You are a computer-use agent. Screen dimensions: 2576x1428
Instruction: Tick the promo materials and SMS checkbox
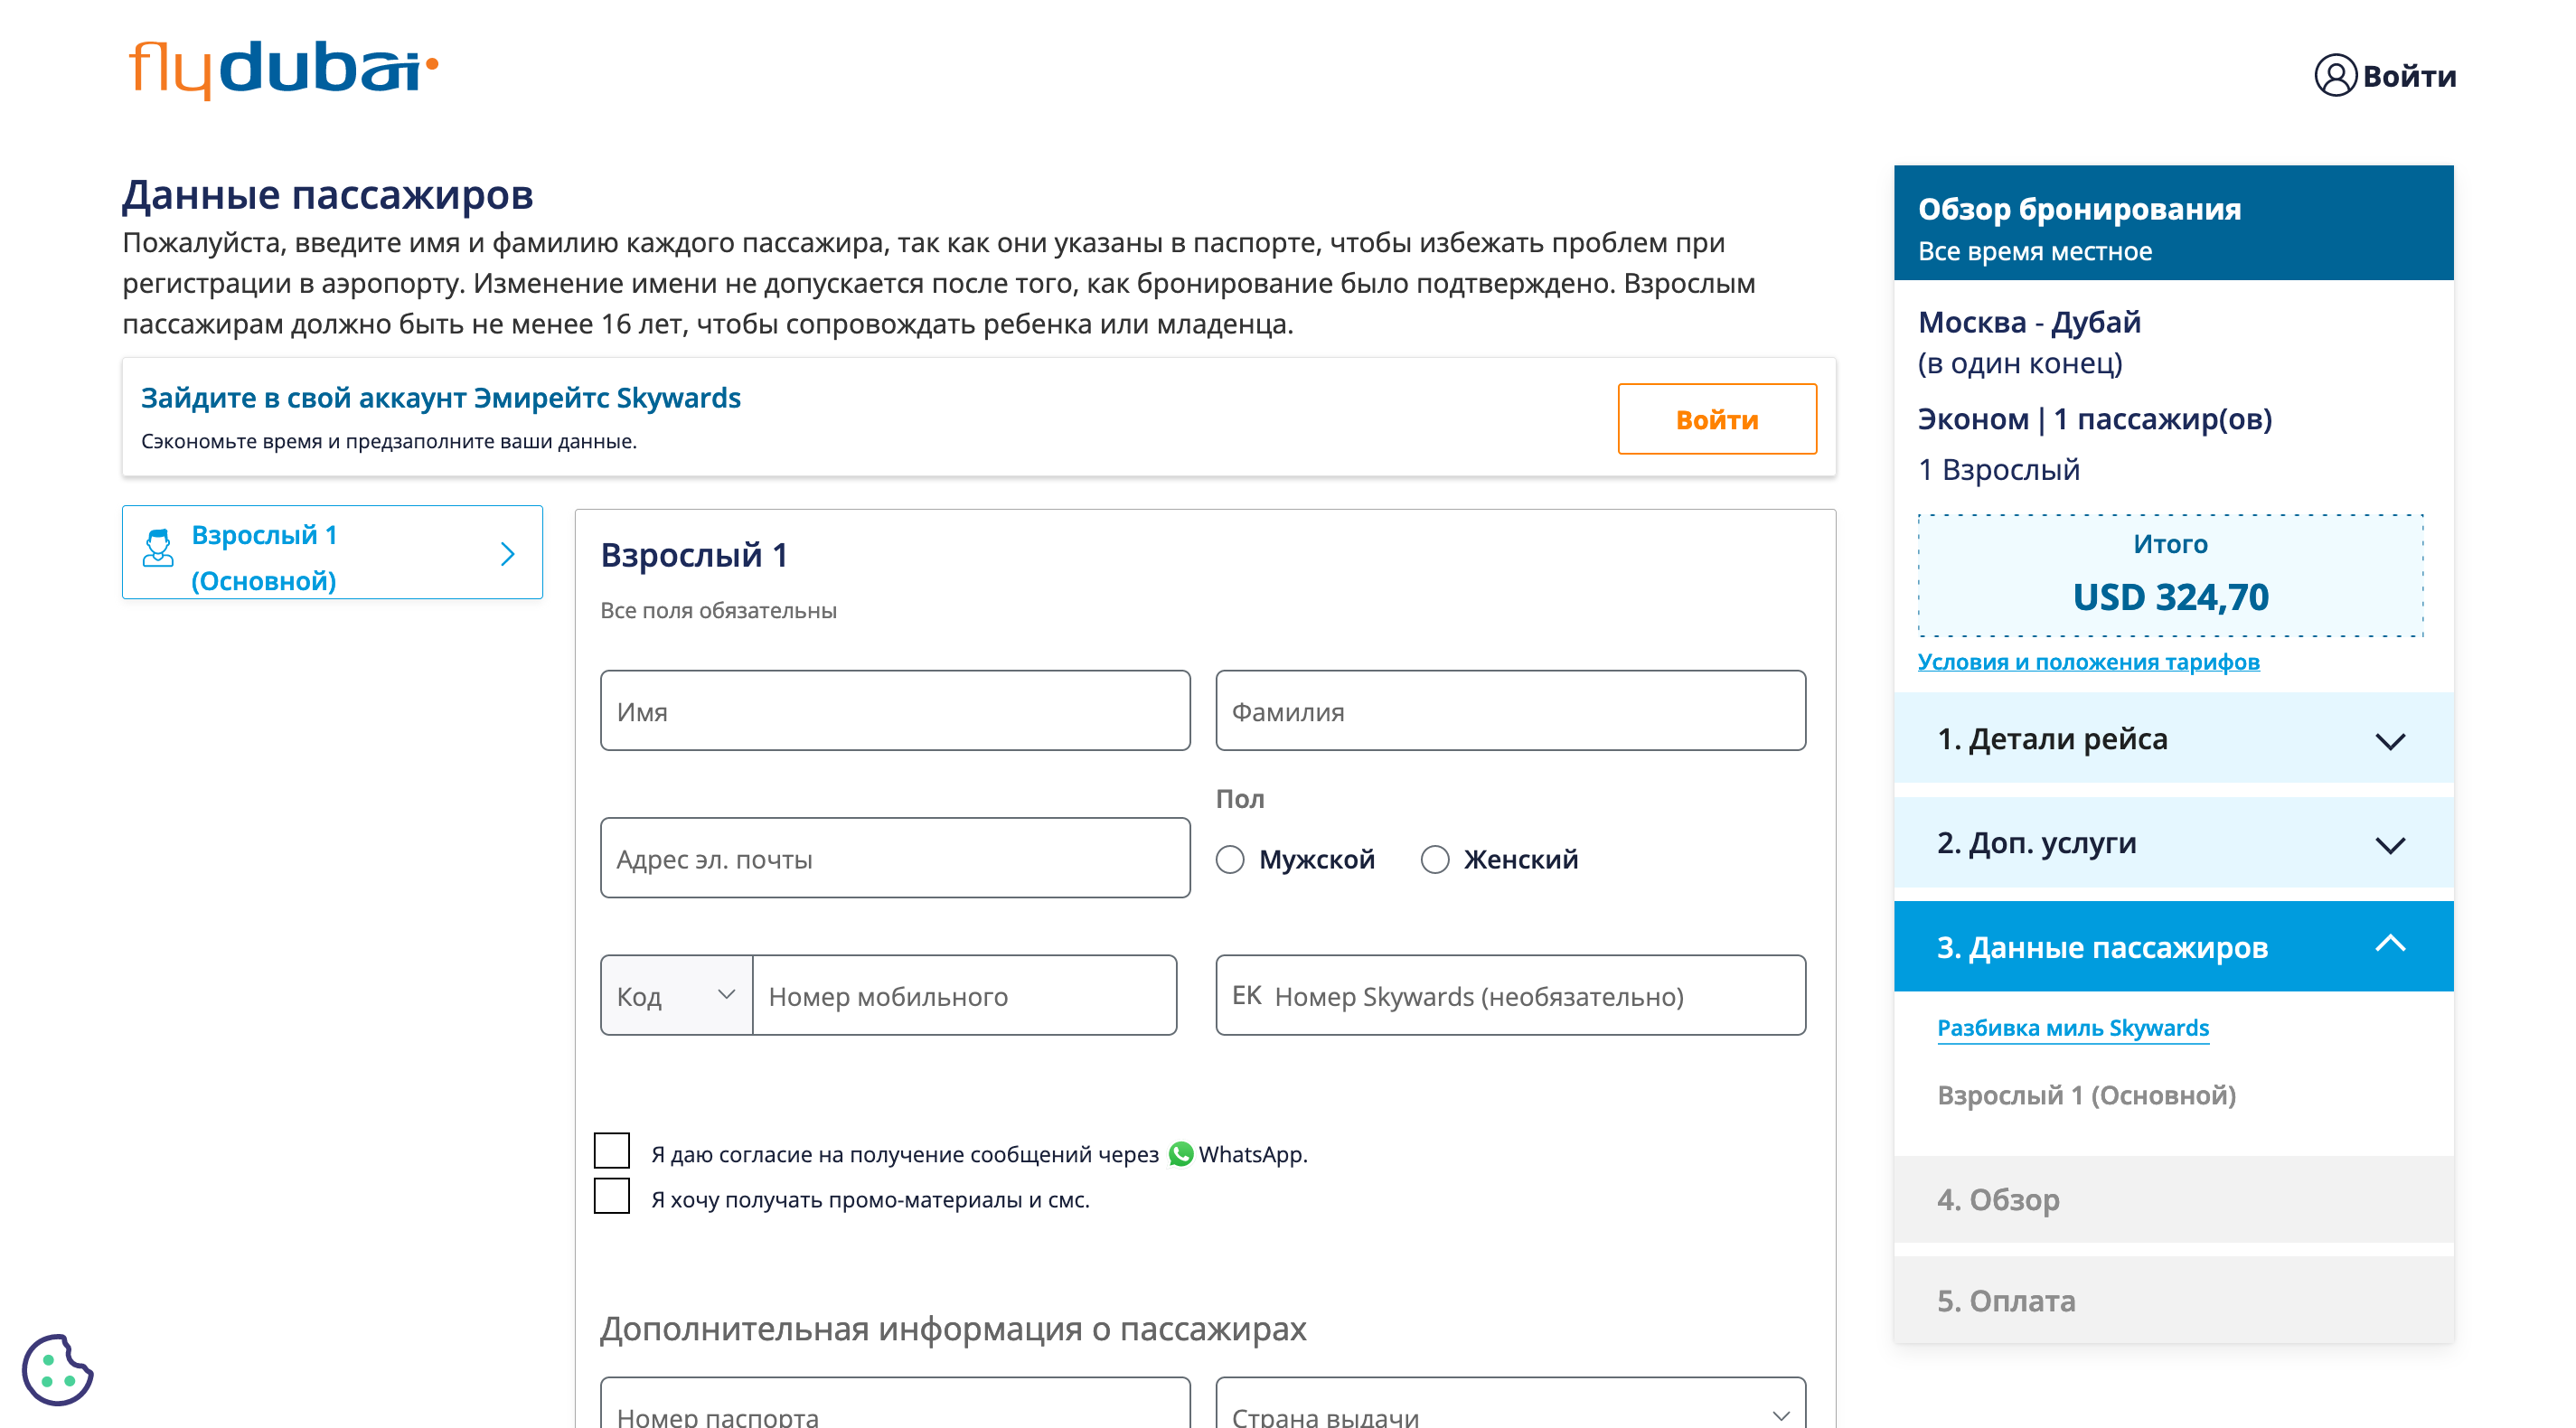pos(612,1196)
